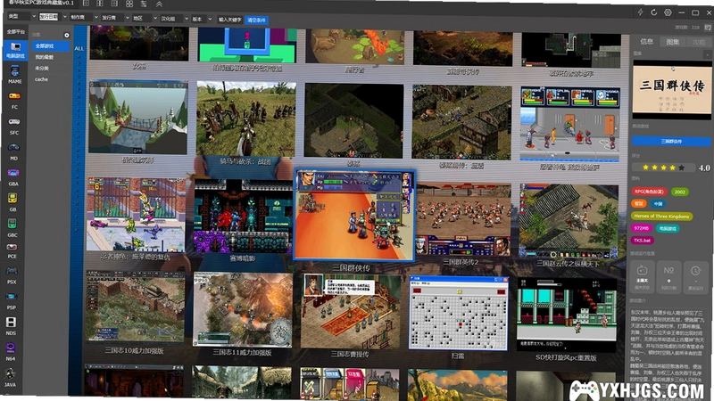
Task: Open the NDS platform list
Action: (11, 326)
